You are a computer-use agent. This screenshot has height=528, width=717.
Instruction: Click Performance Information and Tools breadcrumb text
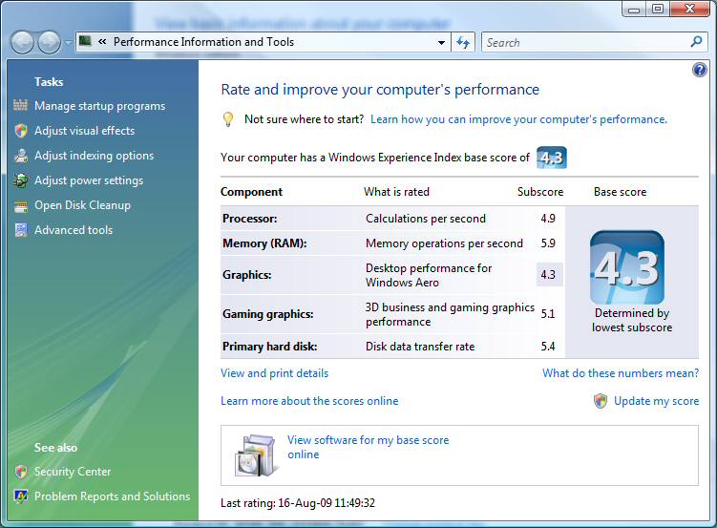pyautogui.click(x=203, y=42)
